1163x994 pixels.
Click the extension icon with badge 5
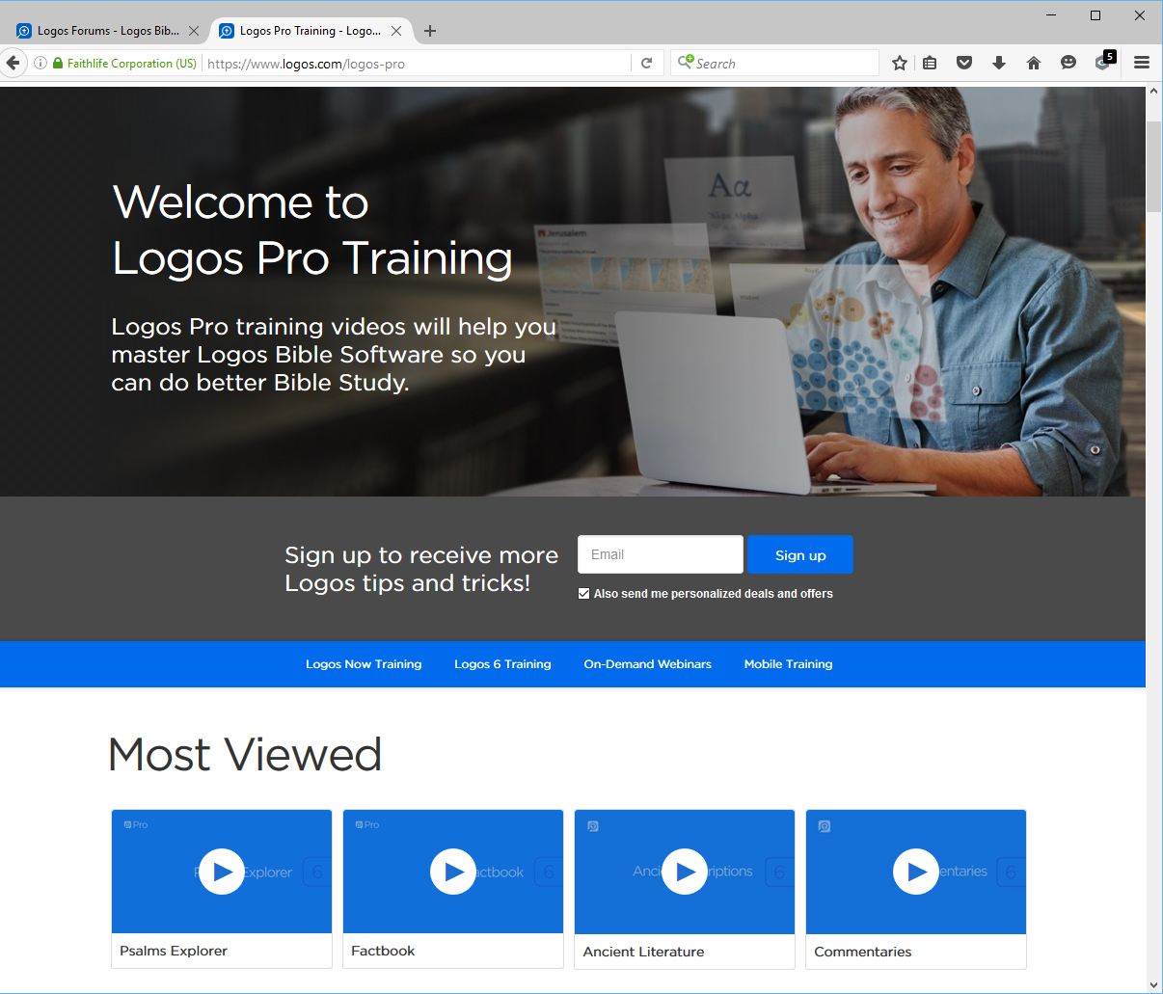(x=1104, y=62)
